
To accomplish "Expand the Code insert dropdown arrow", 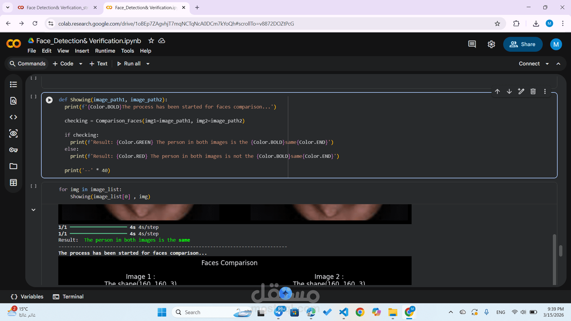I will pos(81,64).
